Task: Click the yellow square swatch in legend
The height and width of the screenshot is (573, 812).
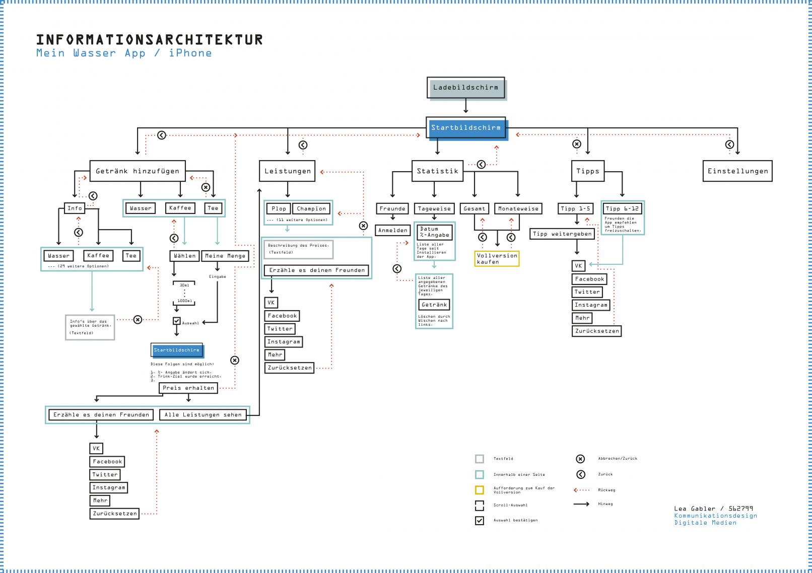Action: (480, 490)
